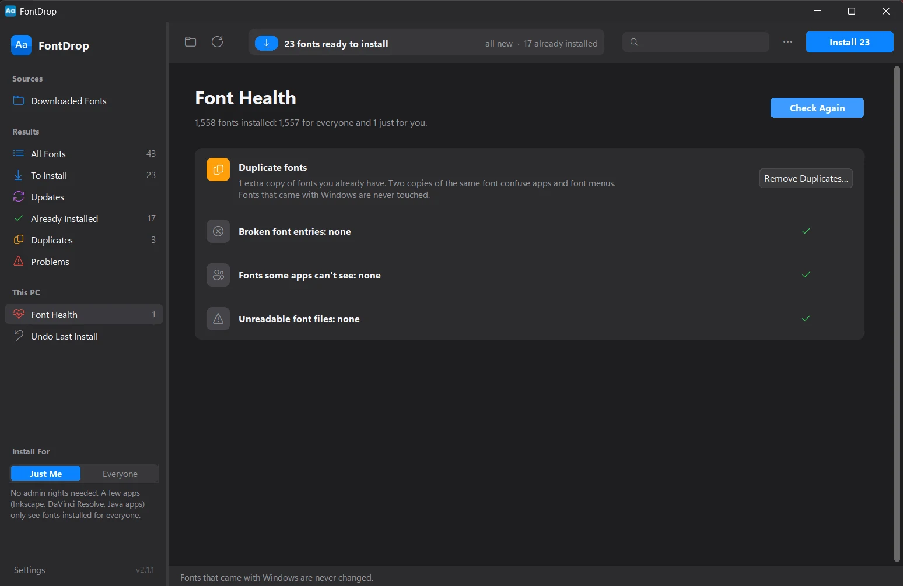
Task: Show All Fonts results
Action: [84, 154]
